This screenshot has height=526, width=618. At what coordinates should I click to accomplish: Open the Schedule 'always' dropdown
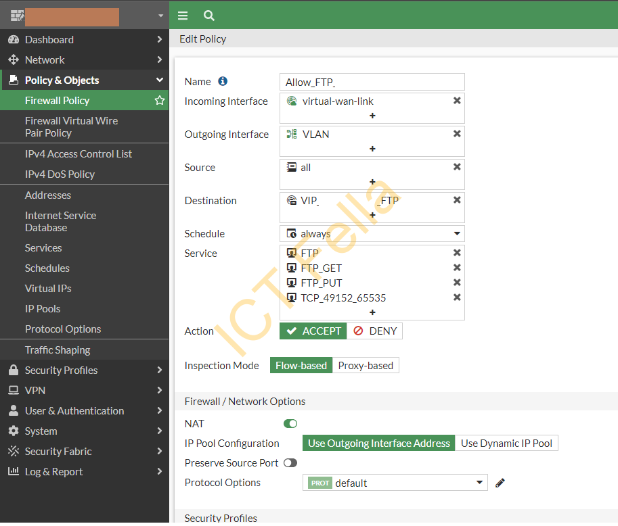pos(372,234)
